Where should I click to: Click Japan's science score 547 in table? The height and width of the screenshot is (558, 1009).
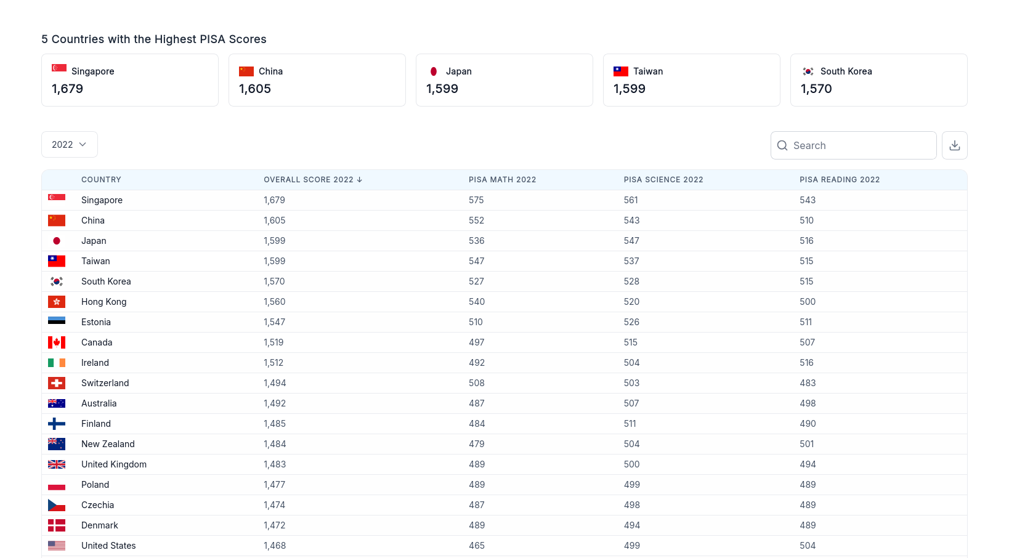pos(631,241)
